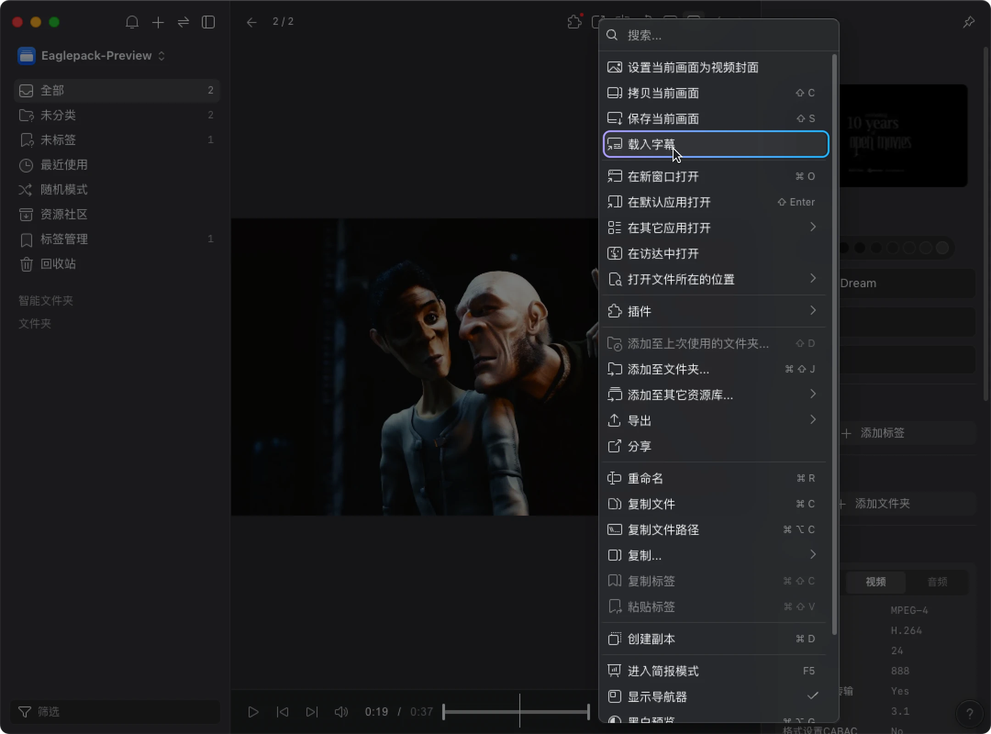The image size is (991, 734).
Task: Click the 搜索 search field in menu
Action: click(718, 35)
